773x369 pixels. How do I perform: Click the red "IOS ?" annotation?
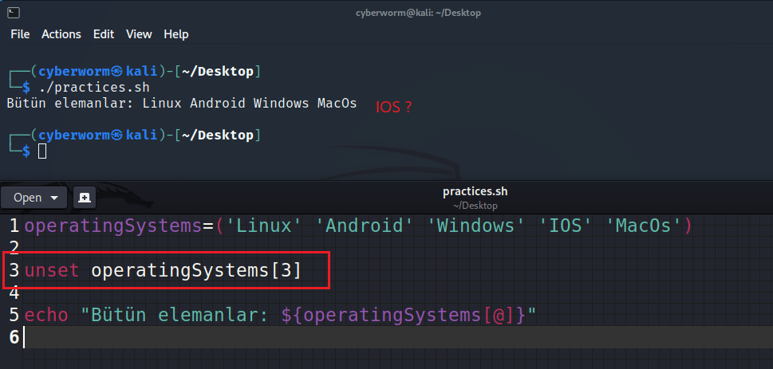click(x=394, y=107)
